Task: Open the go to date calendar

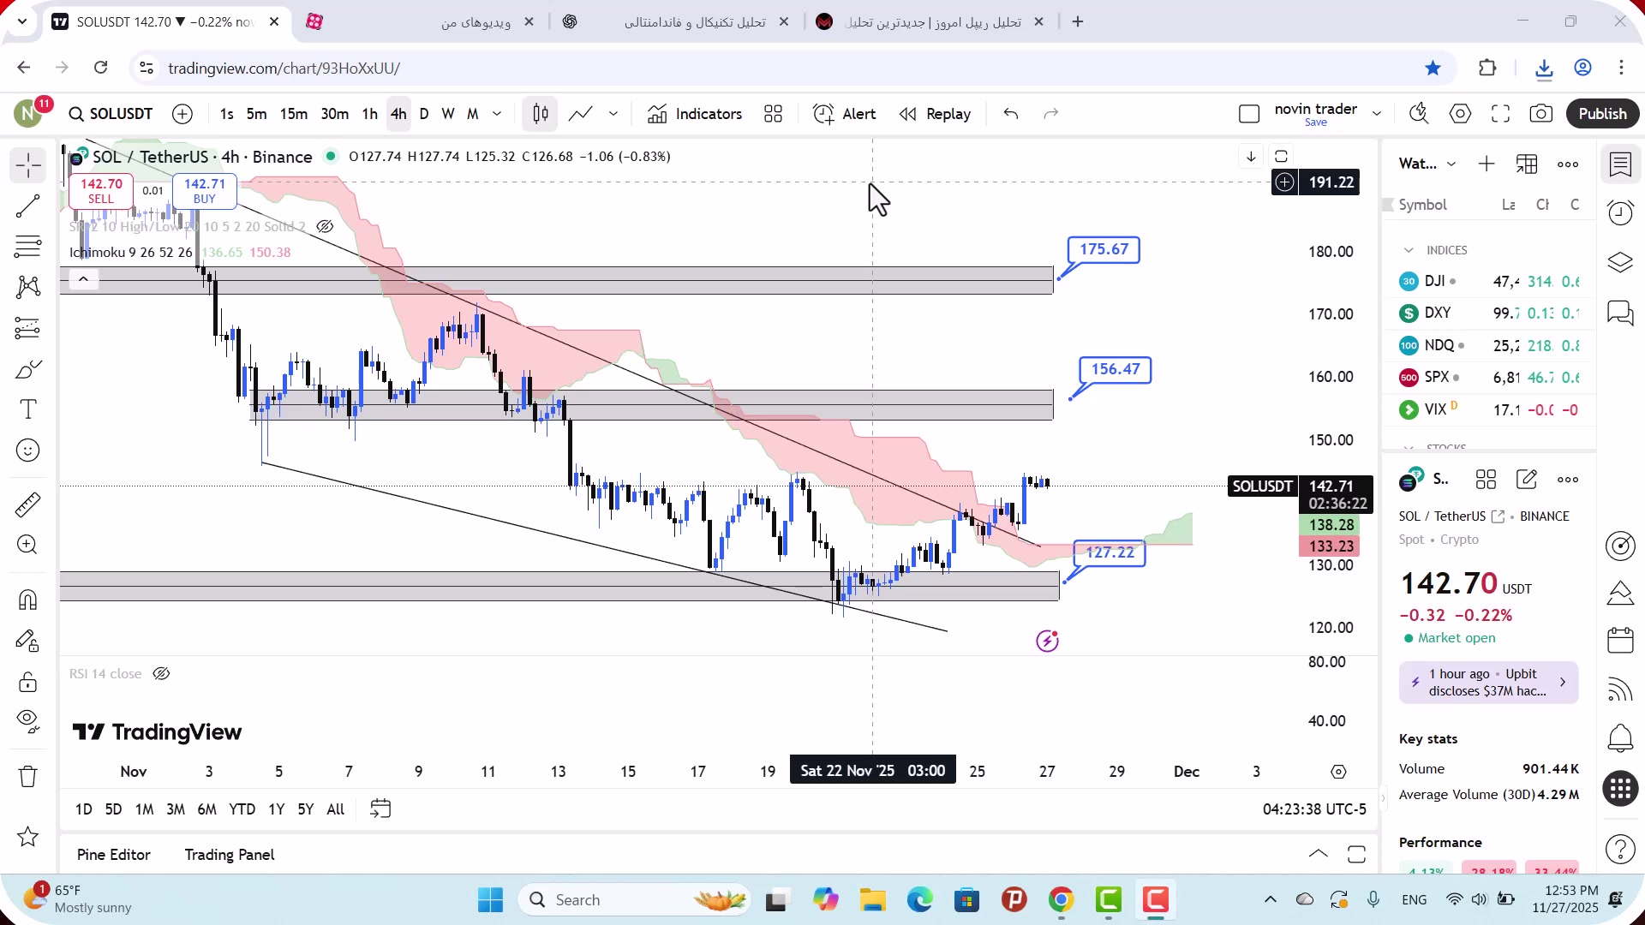Action: [x=380, y=809]
